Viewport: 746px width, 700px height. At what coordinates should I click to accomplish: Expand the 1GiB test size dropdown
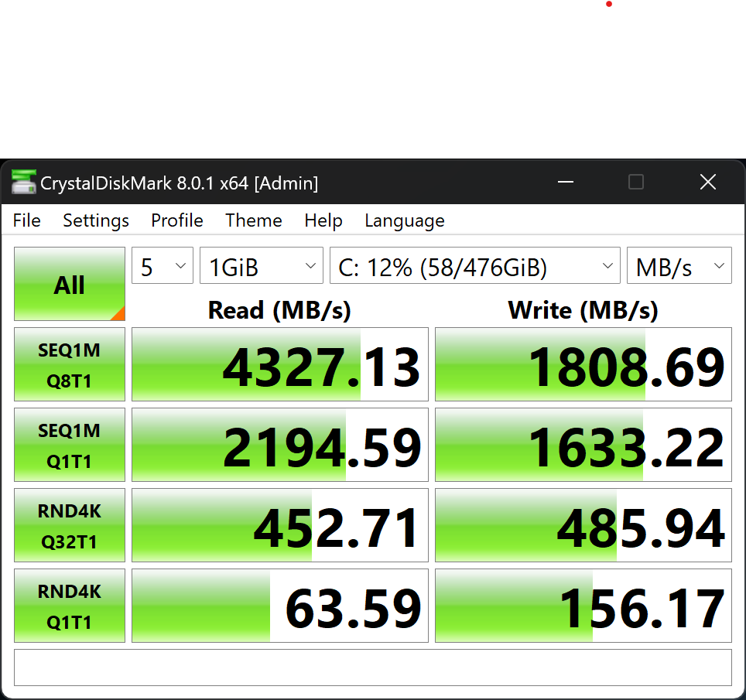[x=261, y=267]
